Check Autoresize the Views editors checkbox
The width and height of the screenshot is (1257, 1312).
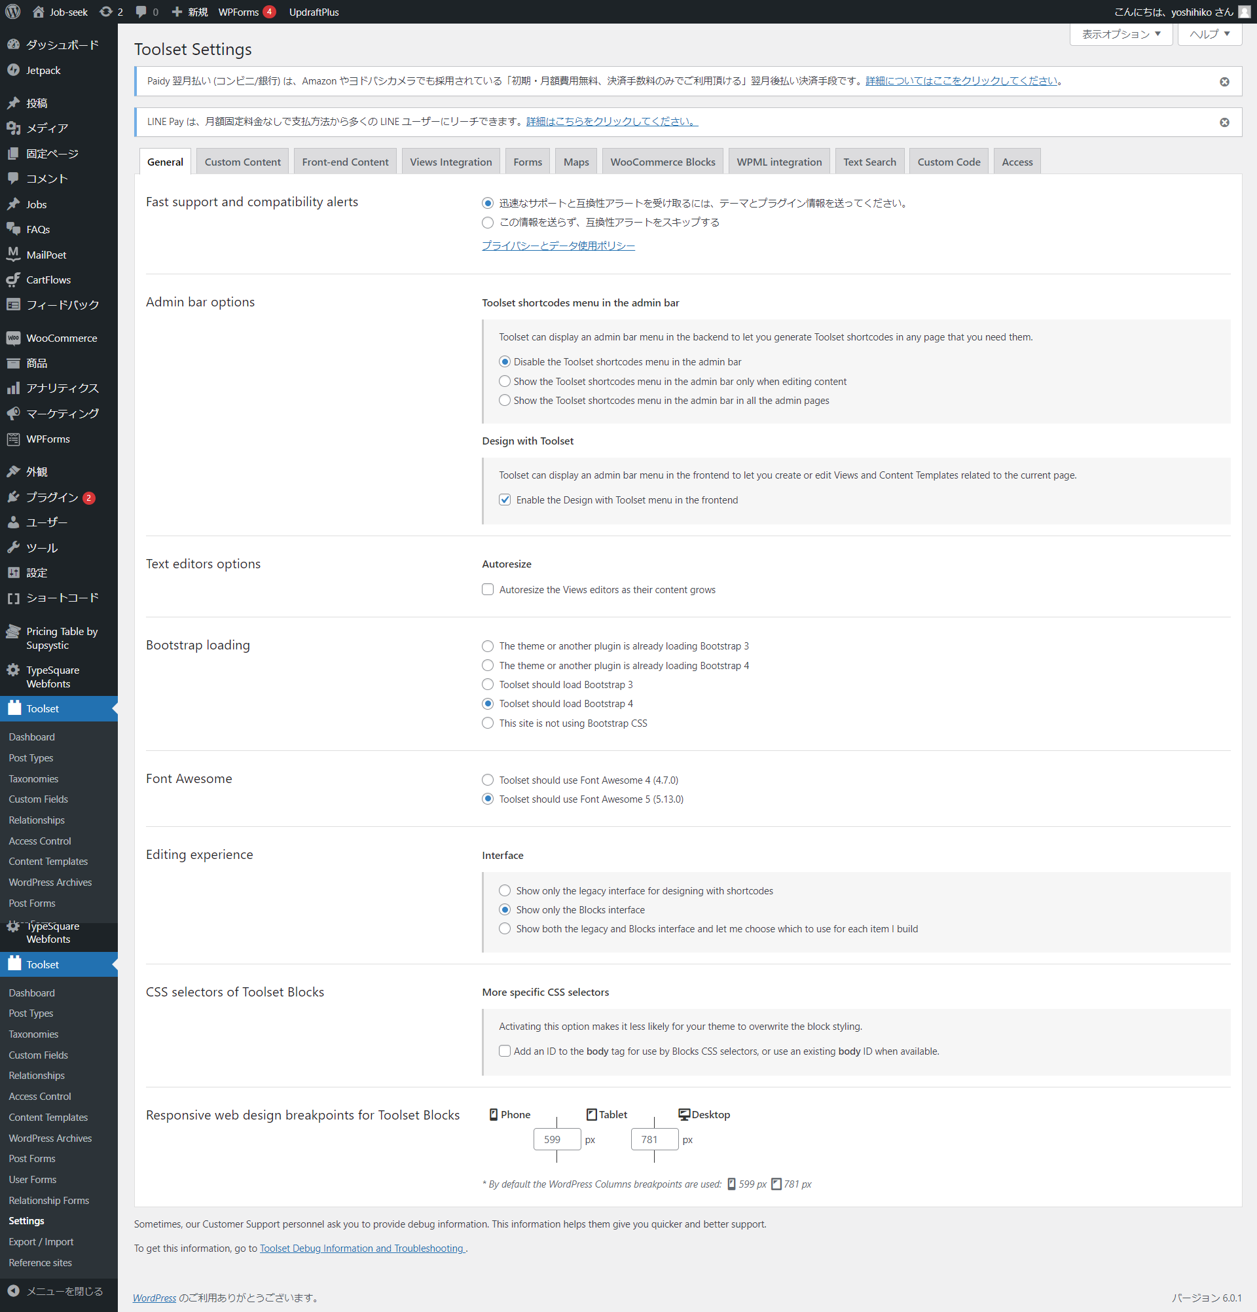pyautogui.click(x=488, y=590)
